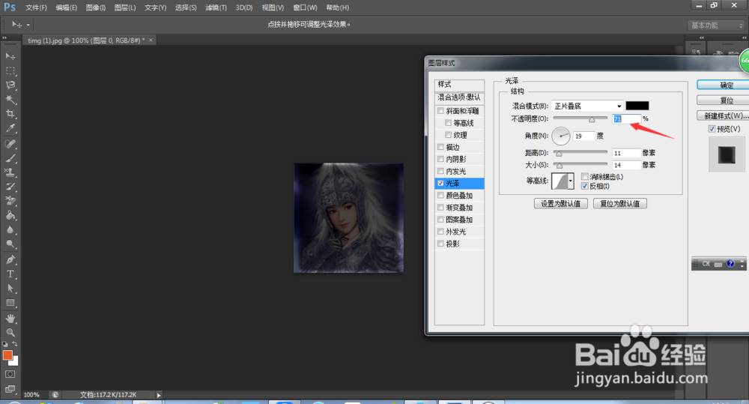Open the 图层(L) menu

pyautogui.click(x=124, y=7)
